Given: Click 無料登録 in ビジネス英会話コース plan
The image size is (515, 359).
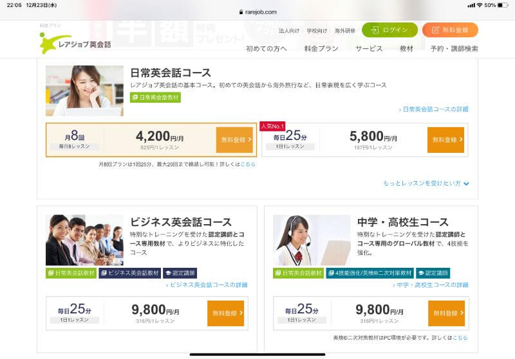Looking at the screenshot, I should pos(226,313).
